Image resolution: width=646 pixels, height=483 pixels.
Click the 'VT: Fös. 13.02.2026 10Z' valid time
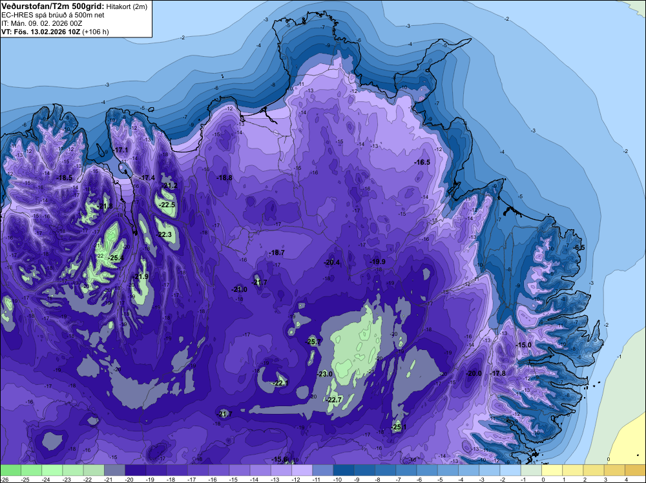click(x=41, y=32)
